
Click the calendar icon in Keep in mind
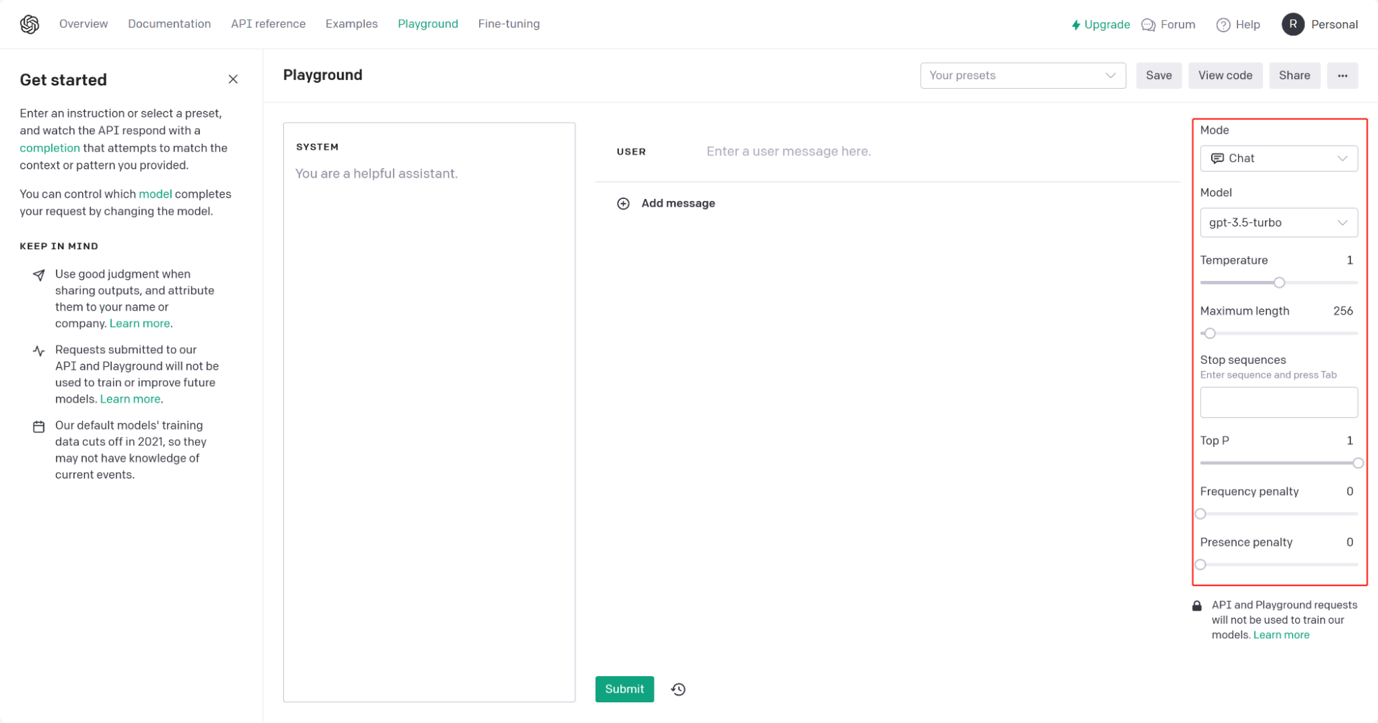39,427
